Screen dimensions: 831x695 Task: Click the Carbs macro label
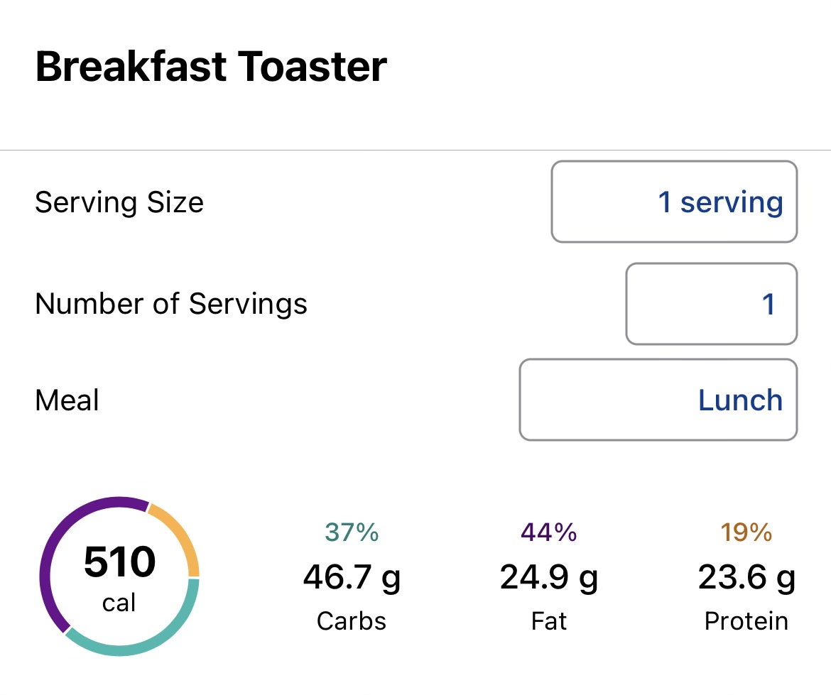[x=352, y=621]
